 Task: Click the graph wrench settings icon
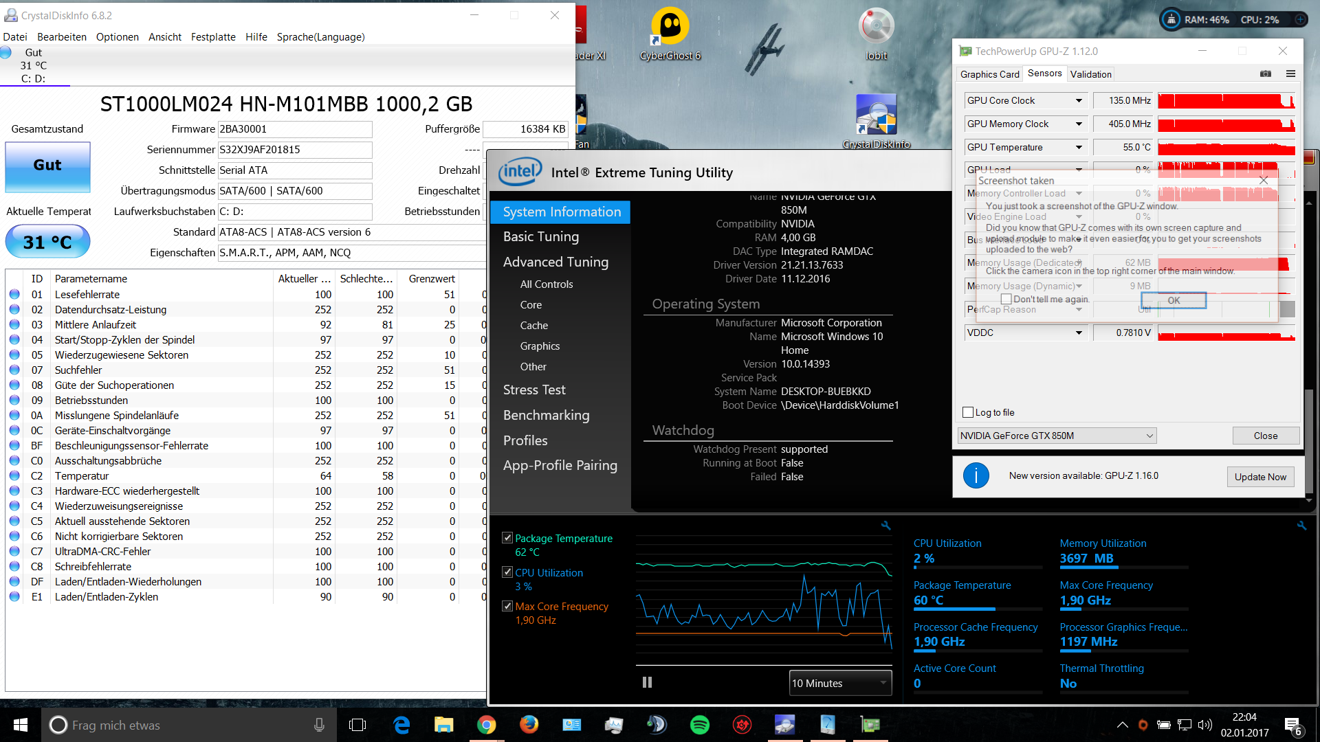[x=885, y=526]
